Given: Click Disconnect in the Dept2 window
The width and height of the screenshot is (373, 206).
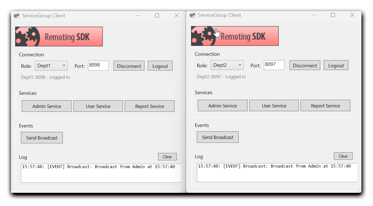Looking at the screenshot, I should click(x=305, y=65).
